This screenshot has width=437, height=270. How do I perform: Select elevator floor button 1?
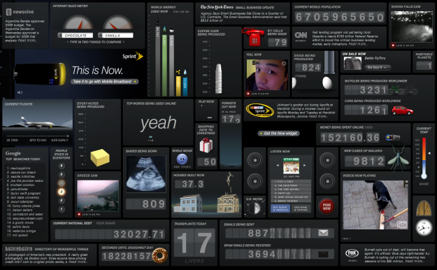click(62, 209)
